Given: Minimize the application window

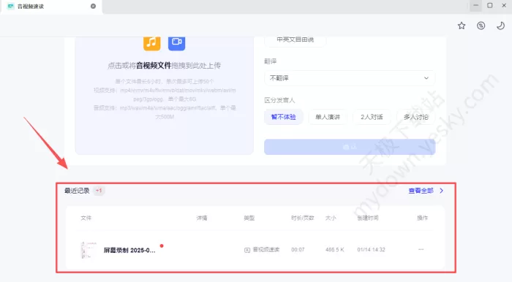Looking at the screenshot, I should [x=475, y=6].
